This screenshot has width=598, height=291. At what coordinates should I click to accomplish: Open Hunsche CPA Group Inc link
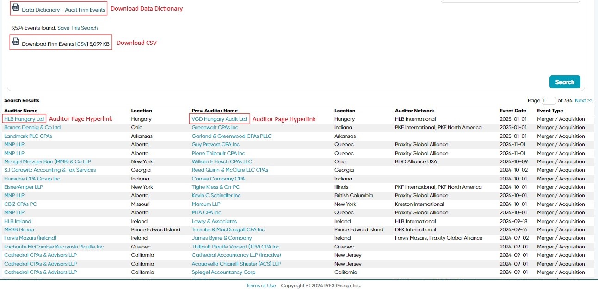[x=32, y=179]
